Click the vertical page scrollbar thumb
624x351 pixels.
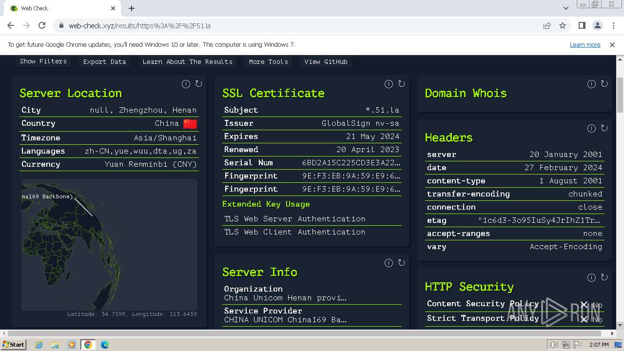[620, 95]
